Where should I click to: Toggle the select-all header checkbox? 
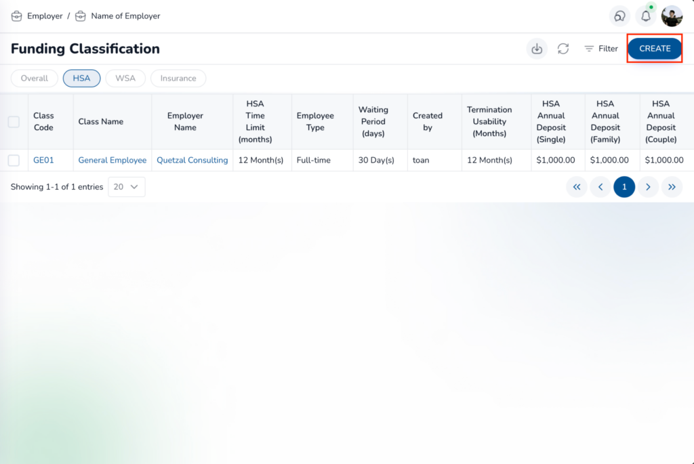click(14, 122)
